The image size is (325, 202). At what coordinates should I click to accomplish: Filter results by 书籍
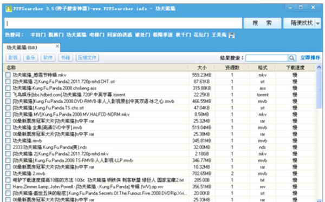(x=66, y=58)
